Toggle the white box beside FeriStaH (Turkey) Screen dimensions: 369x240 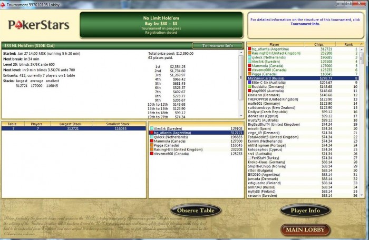tap(249, 158)
